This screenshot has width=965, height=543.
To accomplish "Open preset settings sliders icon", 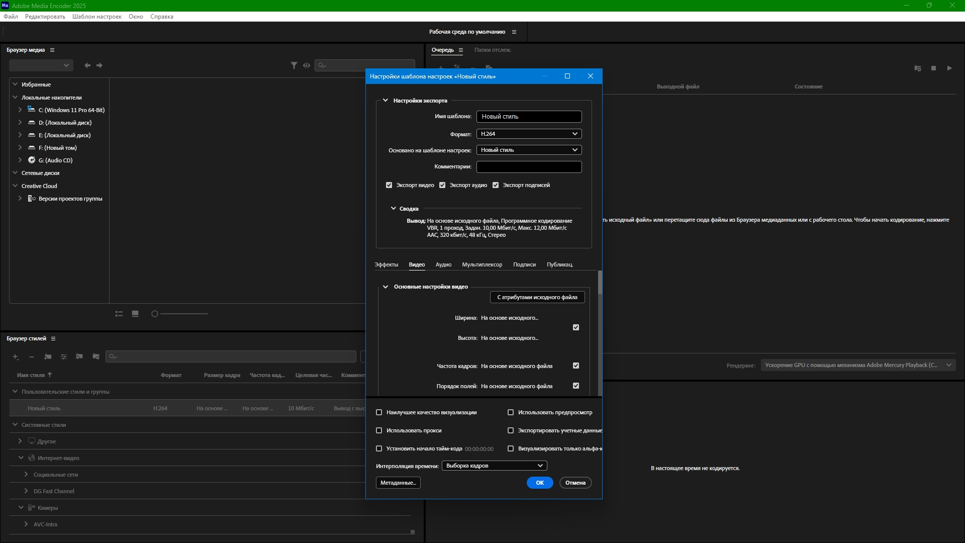I will click(64, 356).
